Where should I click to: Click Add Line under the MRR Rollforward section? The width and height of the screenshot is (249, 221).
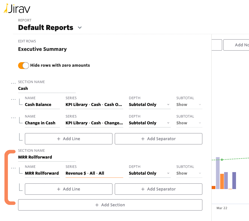coord(68,189)
